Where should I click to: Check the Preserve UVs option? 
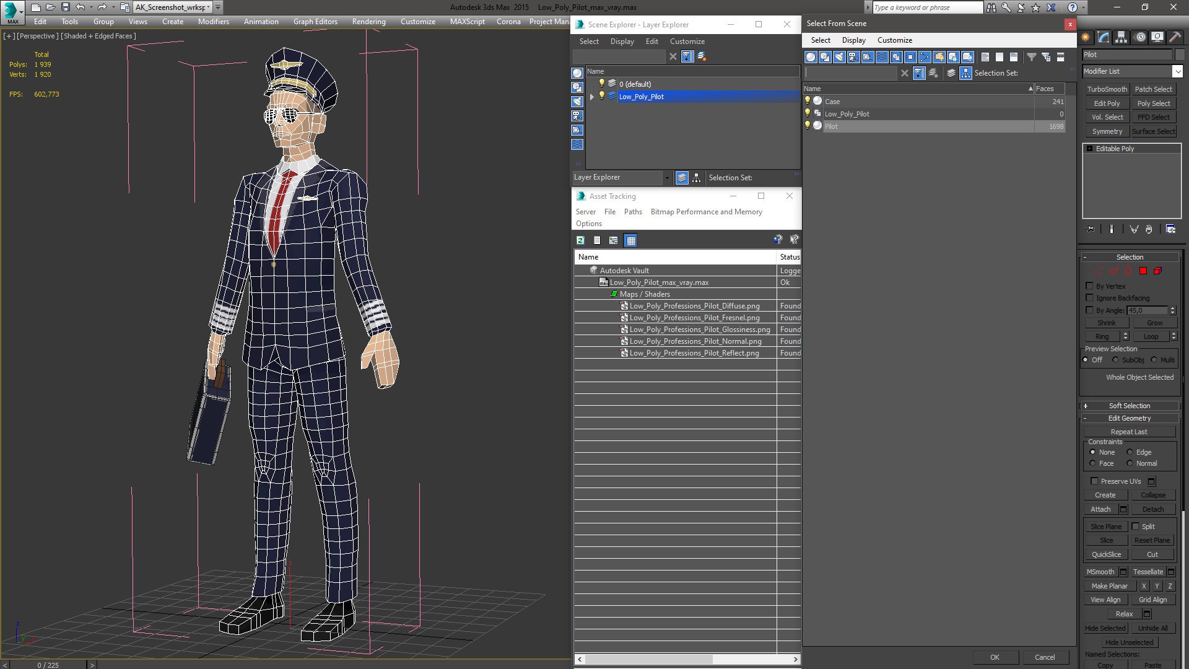click(x=1094, y=481)
